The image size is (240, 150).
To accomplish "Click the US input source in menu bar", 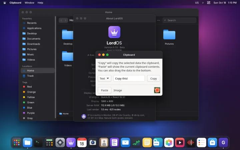I will (x=197, y=3).
